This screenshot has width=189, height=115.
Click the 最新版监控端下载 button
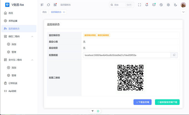pos(167,102)
